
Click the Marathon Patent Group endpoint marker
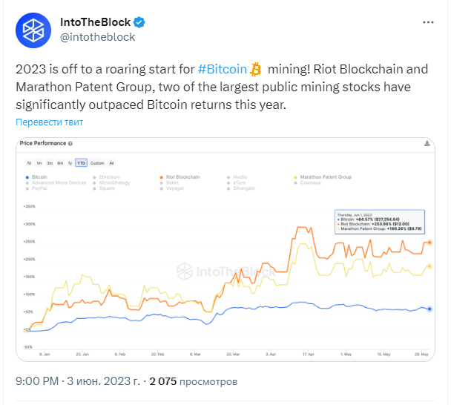pos(429,266)
